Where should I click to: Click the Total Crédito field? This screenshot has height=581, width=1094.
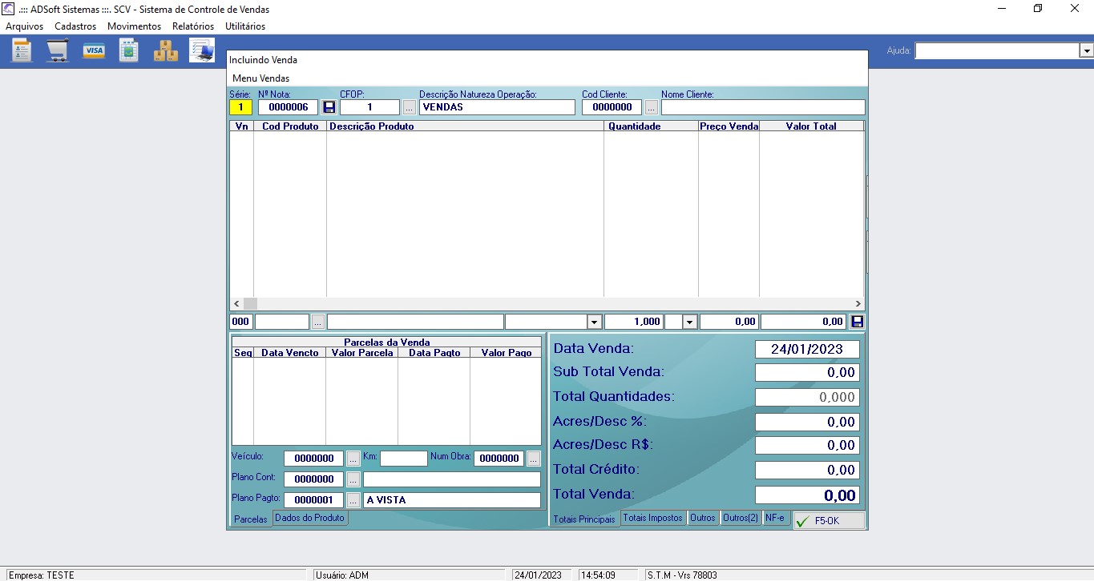point(807,470)
